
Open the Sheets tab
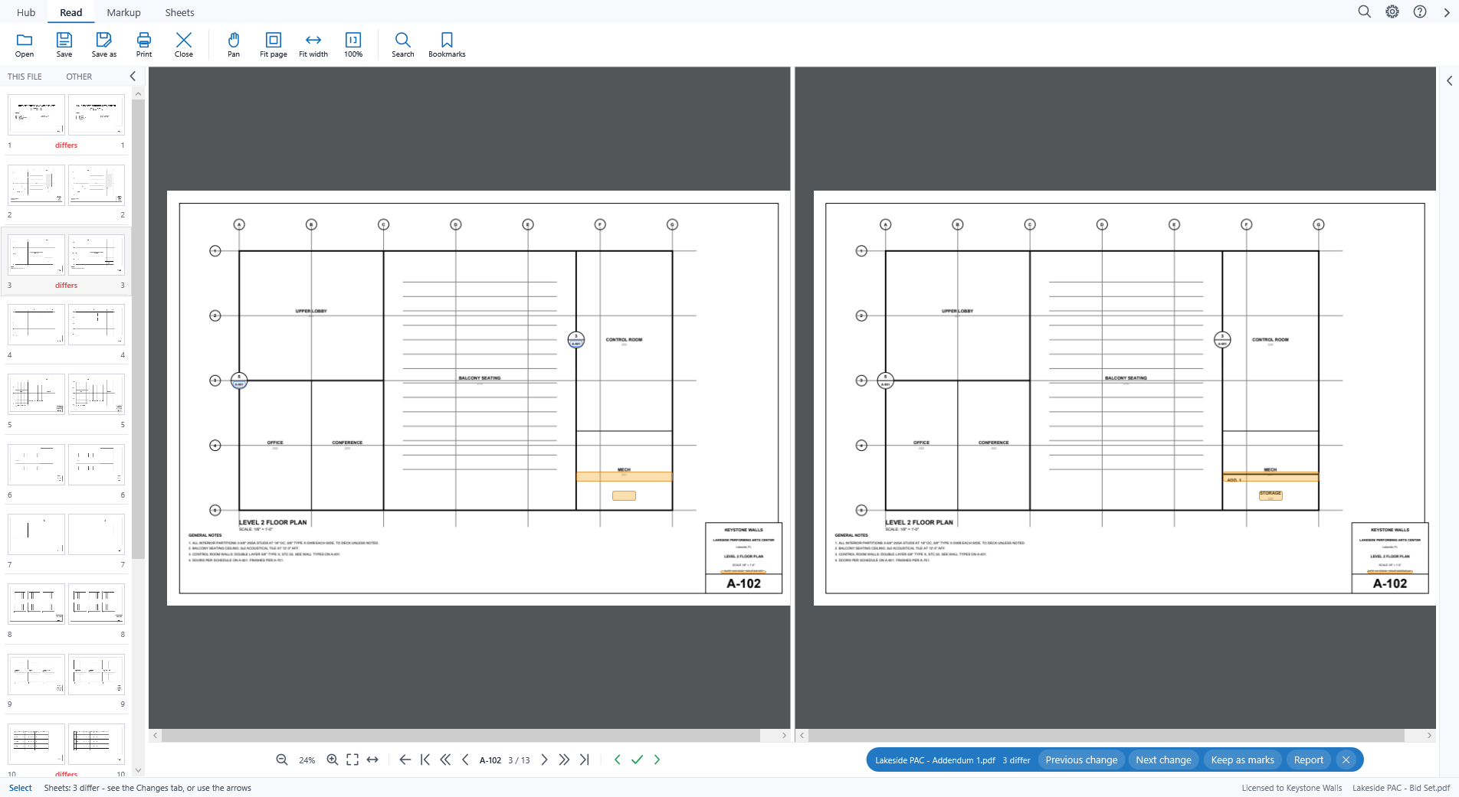[x=179, y=12]
